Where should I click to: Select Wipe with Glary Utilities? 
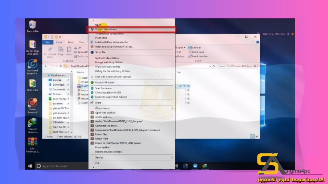pos(107,67)
